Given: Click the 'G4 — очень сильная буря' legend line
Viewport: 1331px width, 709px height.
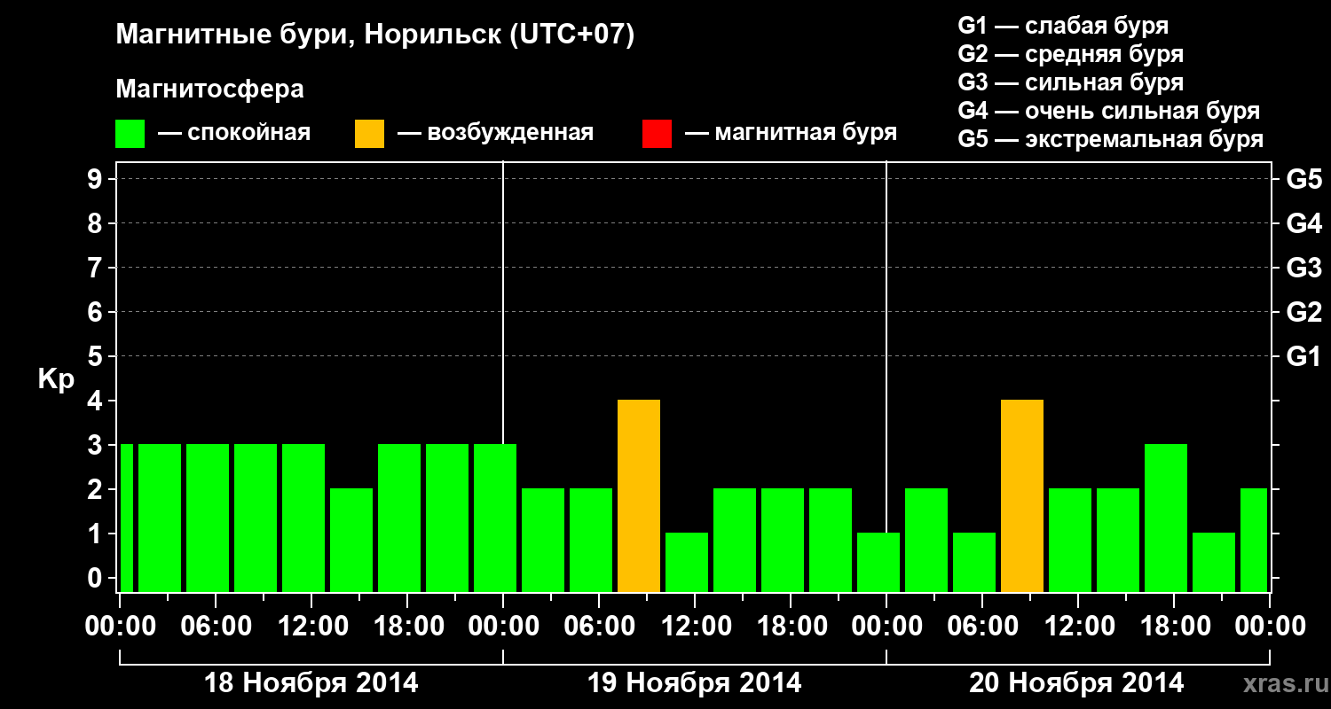Looking at the screenshot, I should [1109, 111].
